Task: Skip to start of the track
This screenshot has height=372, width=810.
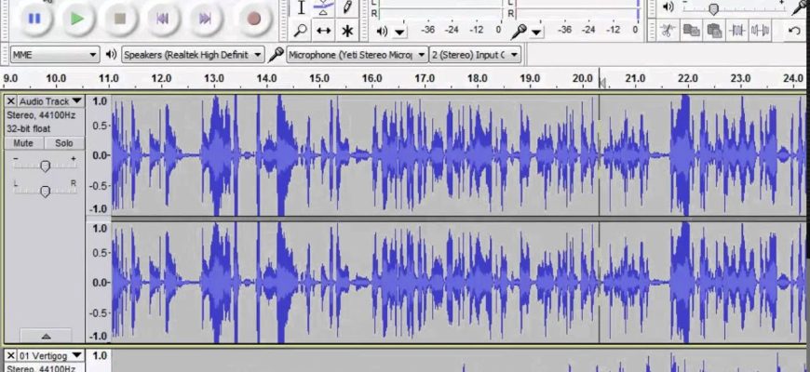Action: [x=163, y=17]
